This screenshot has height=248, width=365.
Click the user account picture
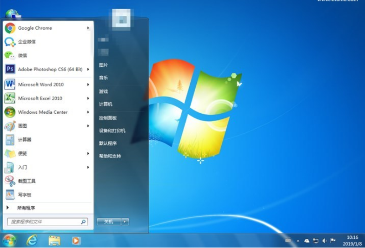[121, 19]
